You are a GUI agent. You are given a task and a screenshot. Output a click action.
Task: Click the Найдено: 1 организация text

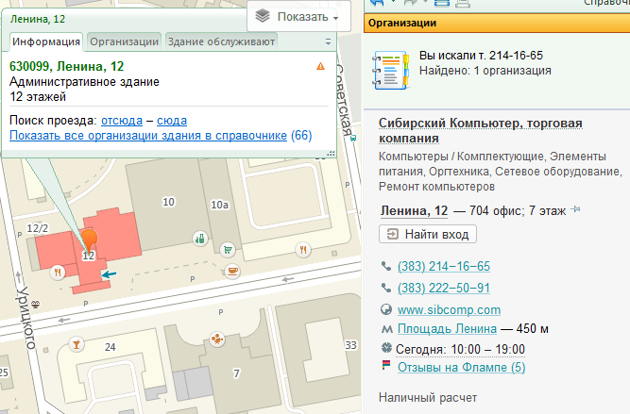coord(485,71)
